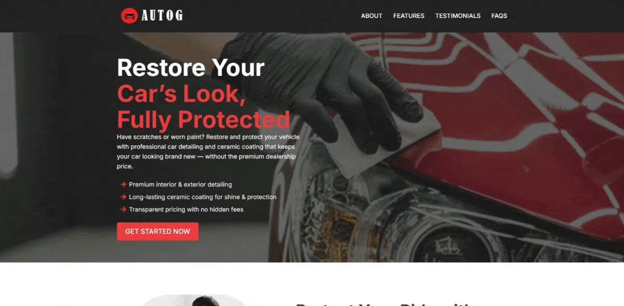Click Transparent pricing with no hidden fees
The width and height of the screenshot is (624, 306).
[186, 209]
